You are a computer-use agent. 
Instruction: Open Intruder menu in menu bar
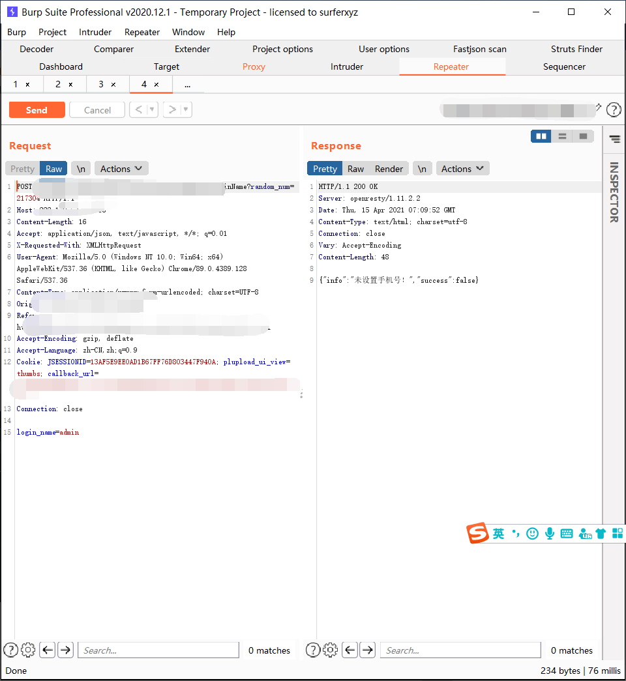click(95, 32)
